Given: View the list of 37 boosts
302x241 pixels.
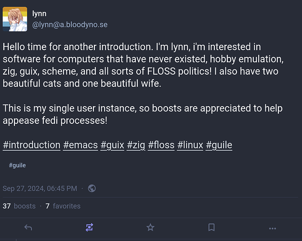Looking at the screenshot, I should click(19, 206).
